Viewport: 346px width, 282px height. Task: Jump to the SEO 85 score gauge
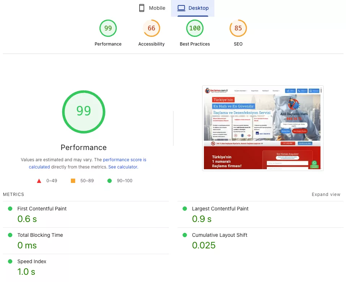(238, 29)
